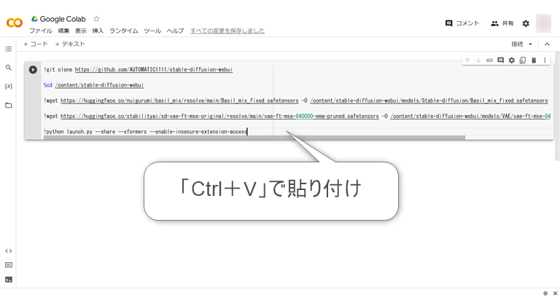Click the 接続 connect button
Image resolution: width=560 pixels, height=308 pixels.
click(x=517, y=44)
